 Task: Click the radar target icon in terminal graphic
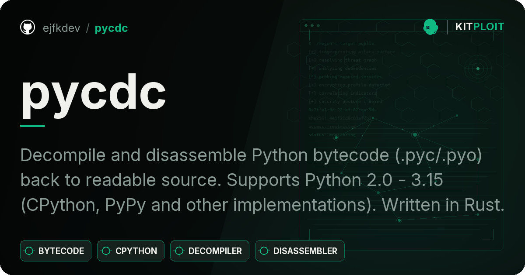478,69
